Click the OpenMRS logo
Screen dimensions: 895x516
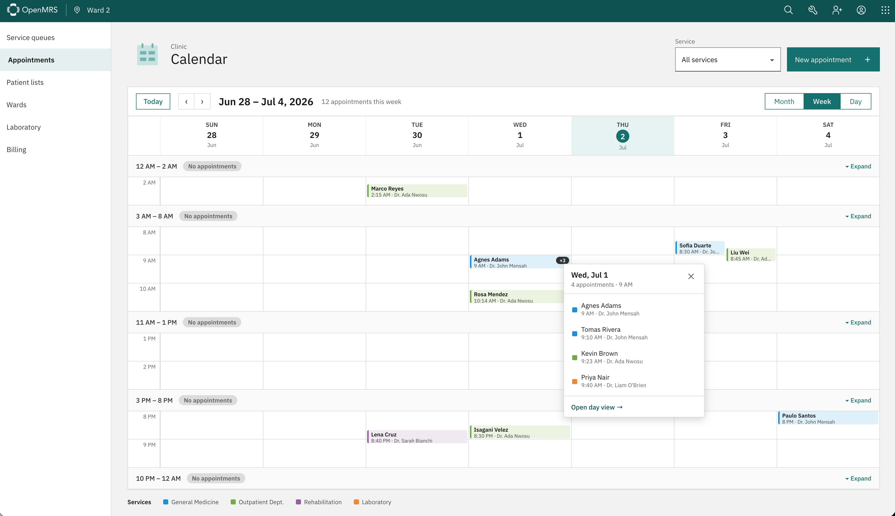pos(32,10)
